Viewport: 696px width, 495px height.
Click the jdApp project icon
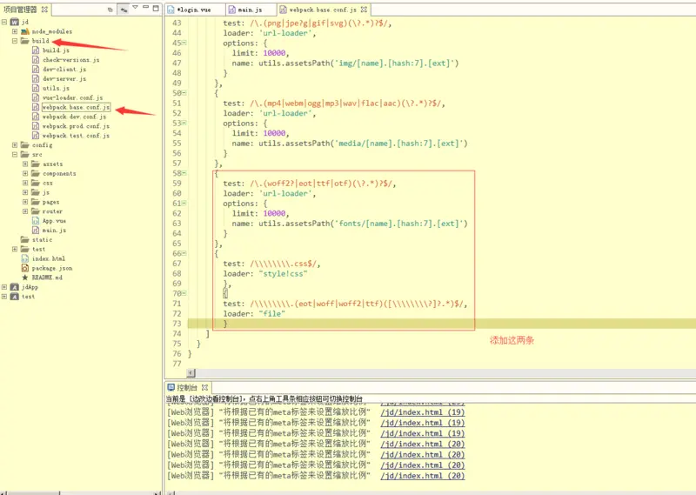coord(15,287)
